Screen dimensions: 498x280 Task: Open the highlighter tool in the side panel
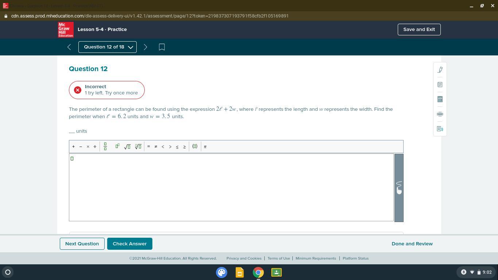[x=440, y=70]
